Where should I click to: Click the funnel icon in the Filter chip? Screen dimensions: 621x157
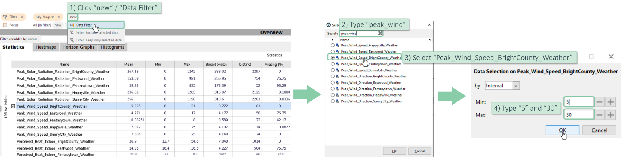tap(5, 17)
